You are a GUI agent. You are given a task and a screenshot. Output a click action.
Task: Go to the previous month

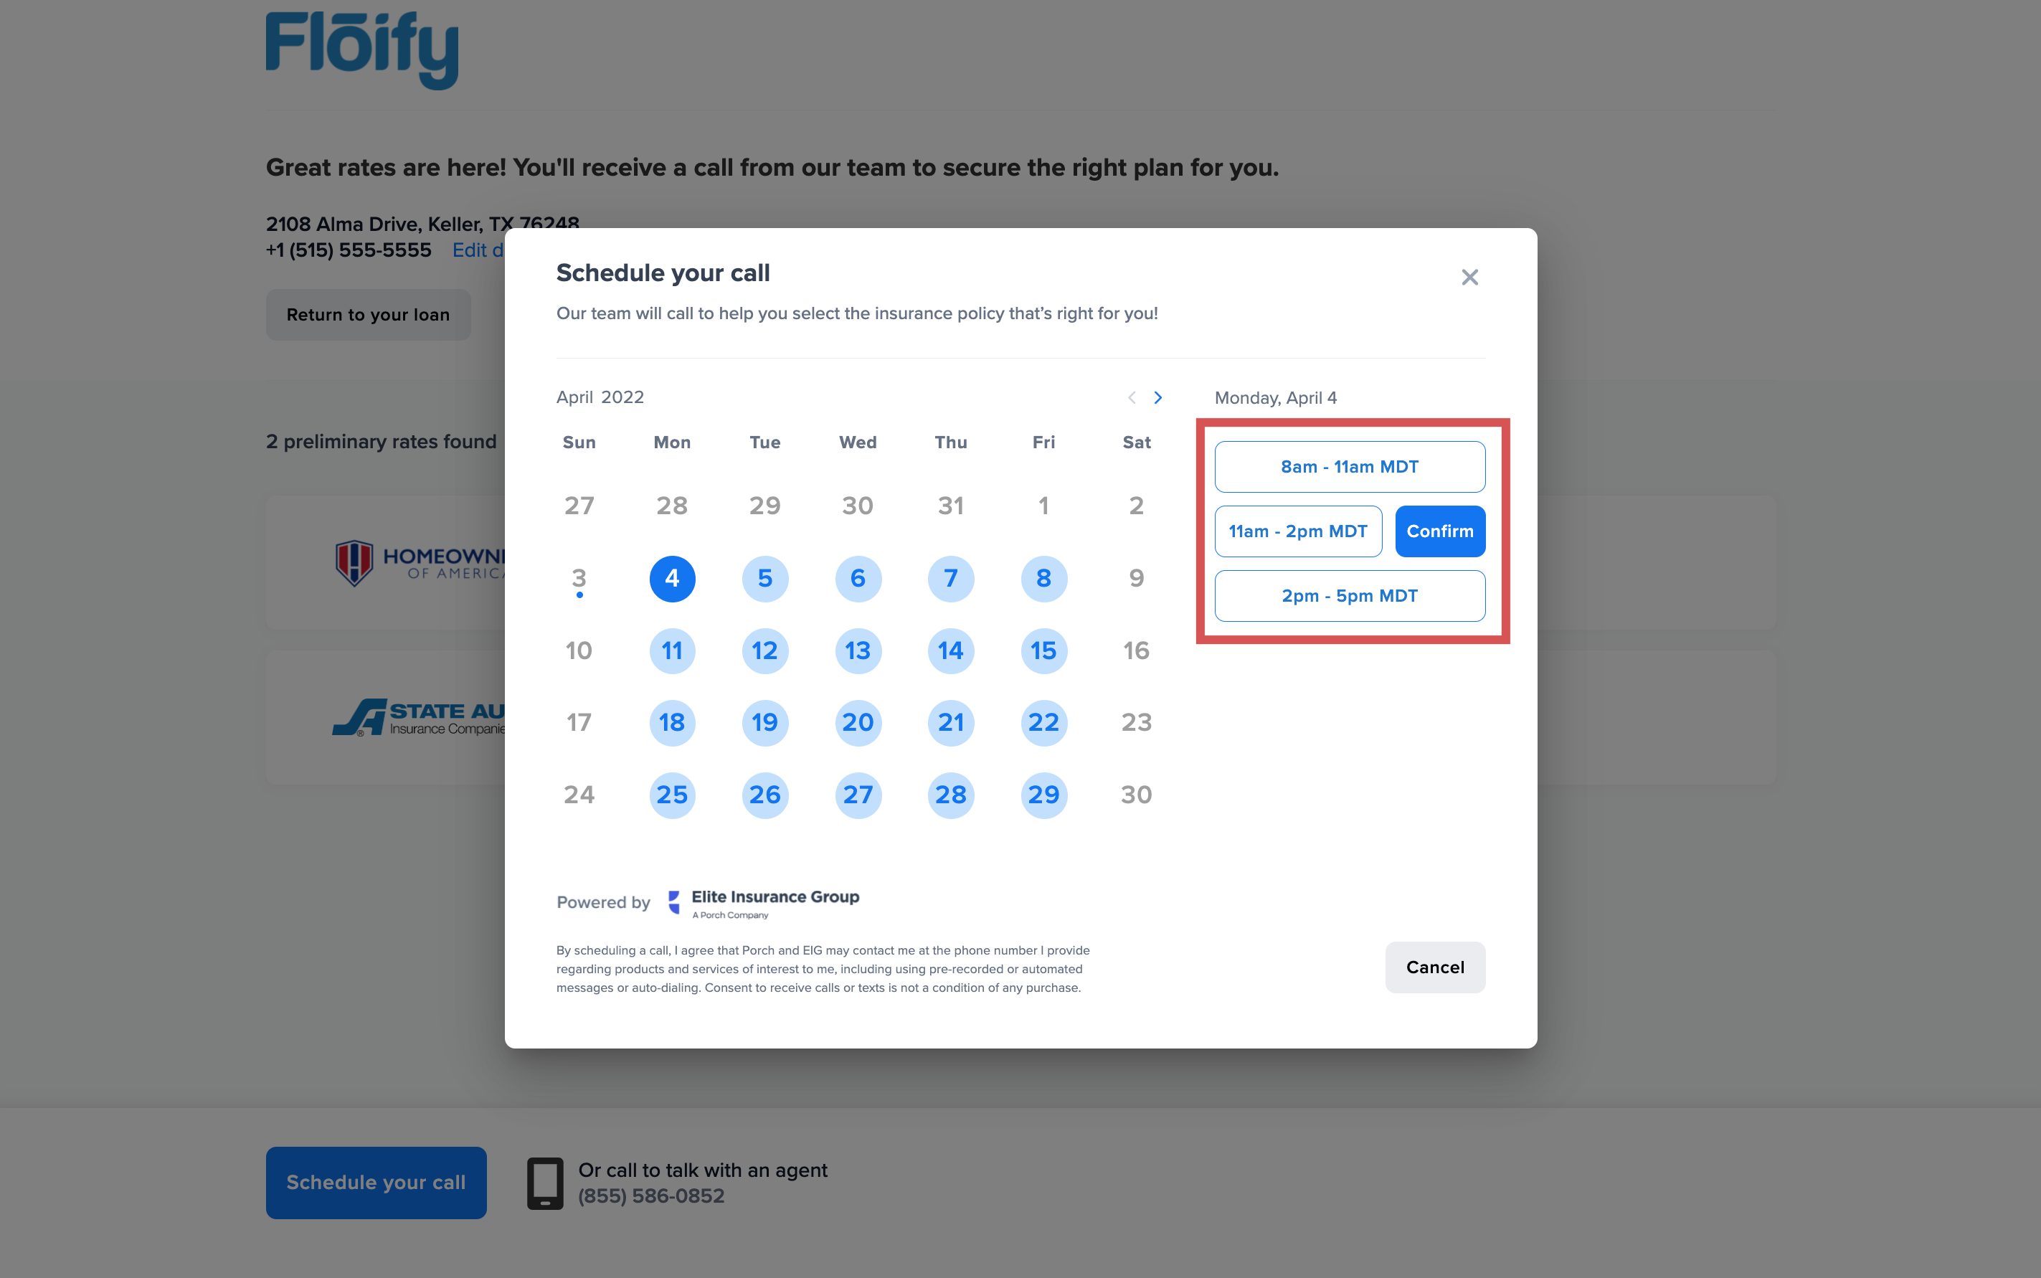[1132, 397]
